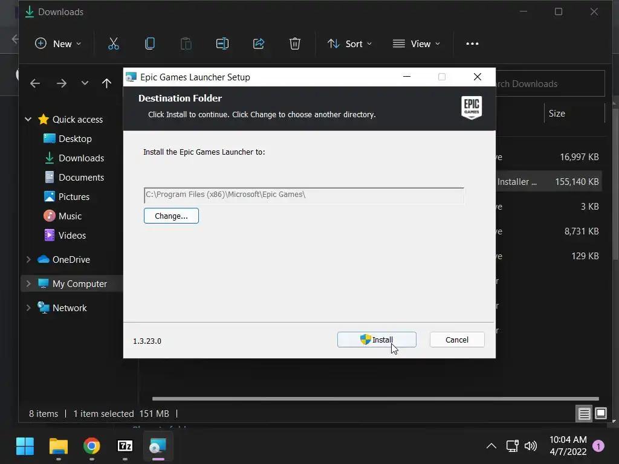Screen dimensions: 619x464
Task: Click the Share icon in Explorer toolbar
Action: coord(259,43)
